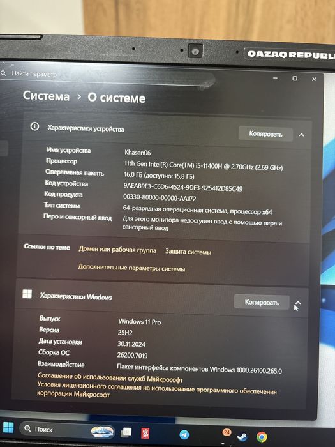Viewport: 335px width, 447px height.
Task: Copy the device specifications
Action: click(265, 133)
